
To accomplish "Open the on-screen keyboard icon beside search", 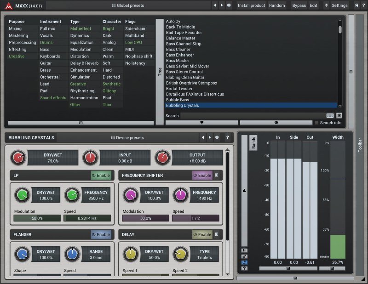I will tap(330, 116).
